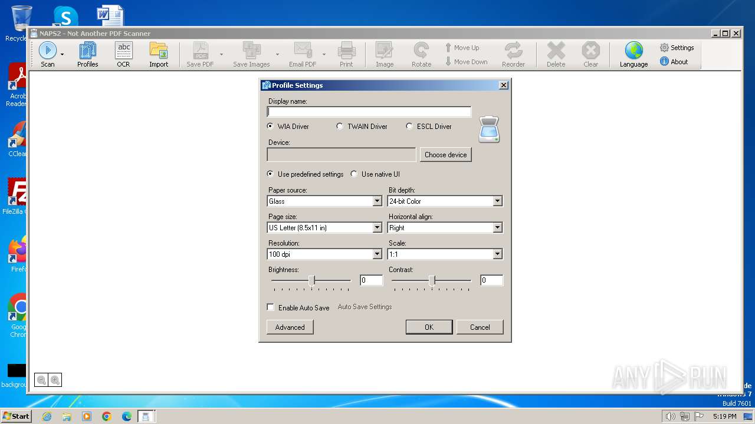This screenshot has width=755, height=424.
Task: Import a file using Import
Action: tap(159, 55)
